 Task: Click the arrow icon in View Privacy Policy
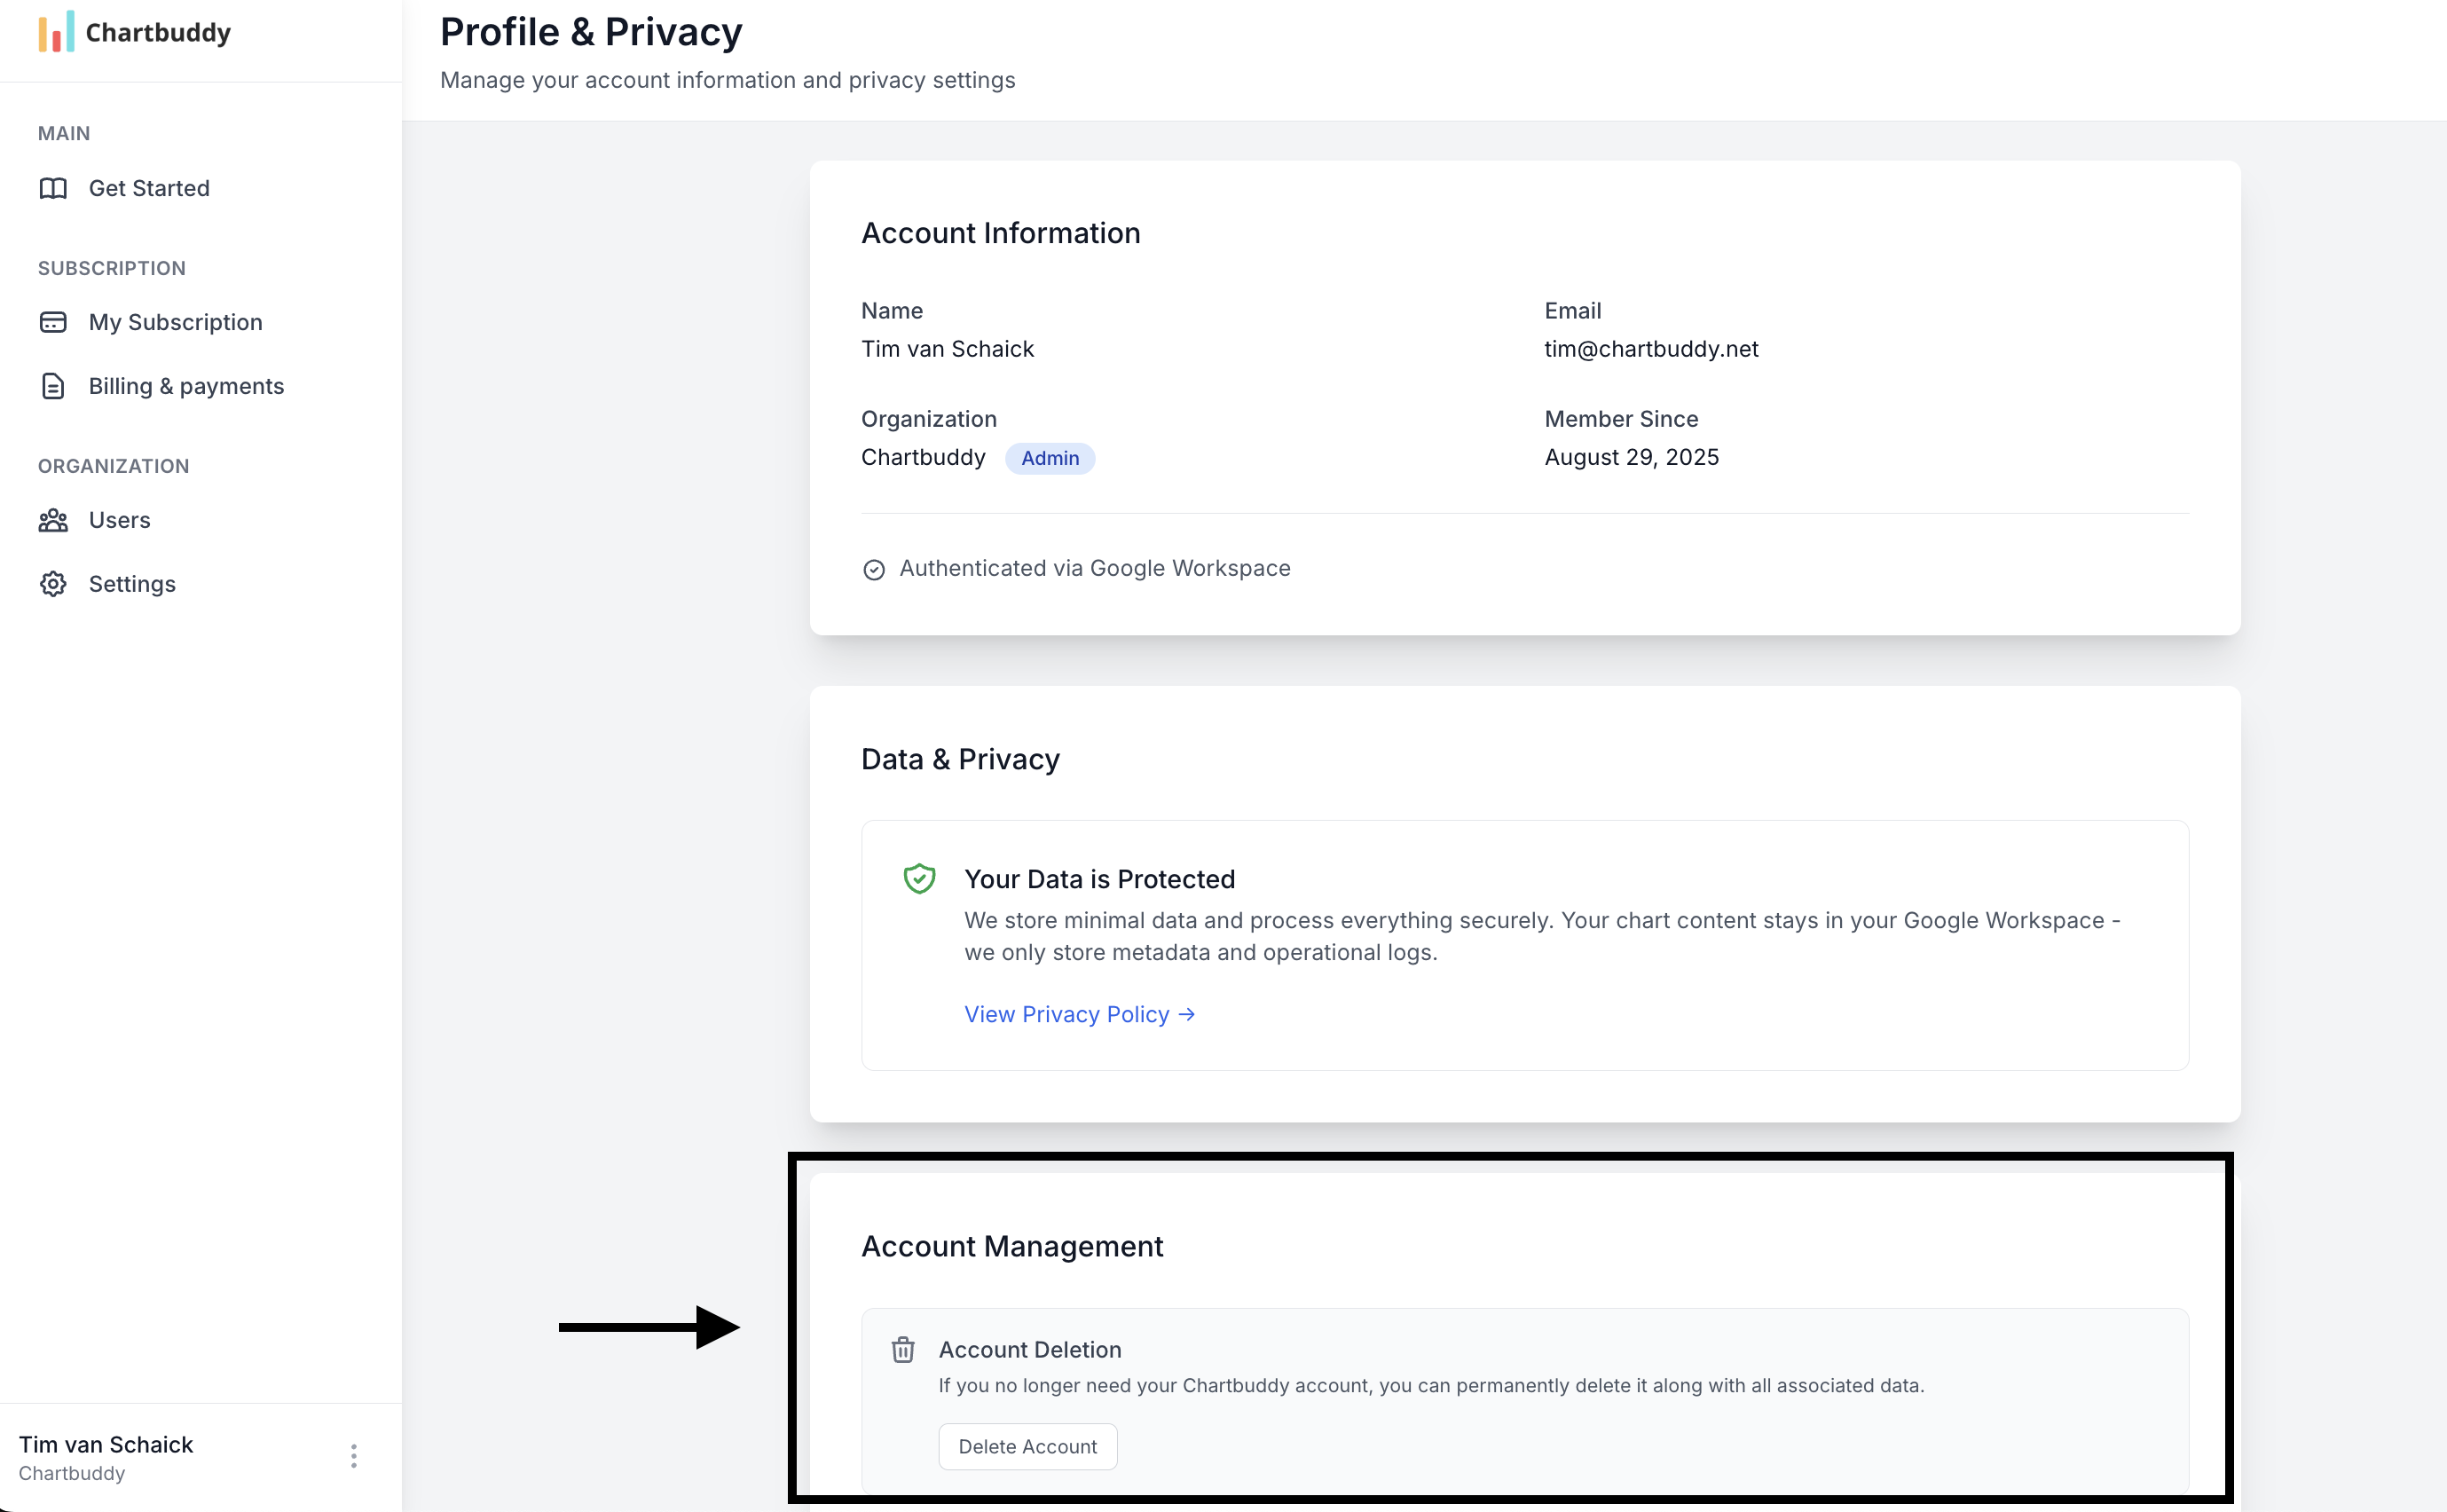[x=1186, y=1013]
